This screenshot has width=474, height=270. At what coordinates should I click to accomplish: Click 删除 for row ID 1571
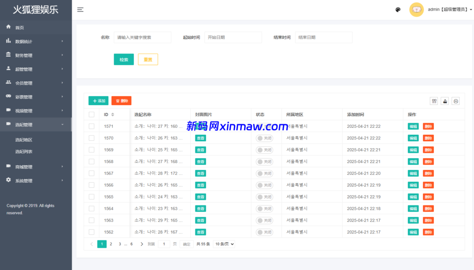pyautogui.click(x=428, y=126)
